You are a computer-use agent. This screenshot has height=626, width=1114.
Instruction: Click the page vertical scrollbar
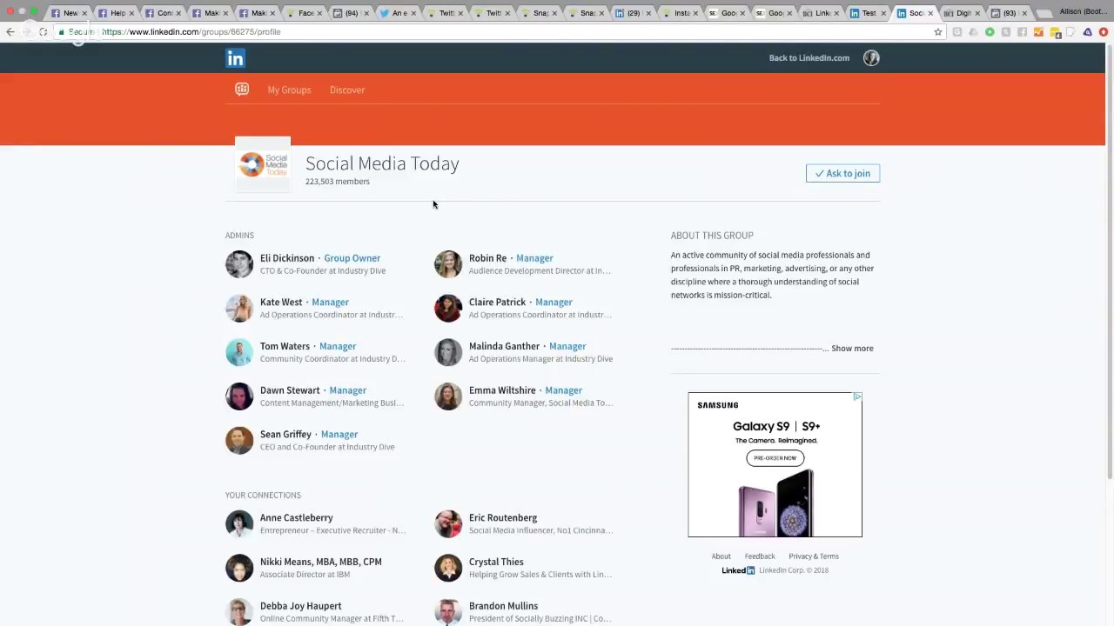click(1109, 261)
